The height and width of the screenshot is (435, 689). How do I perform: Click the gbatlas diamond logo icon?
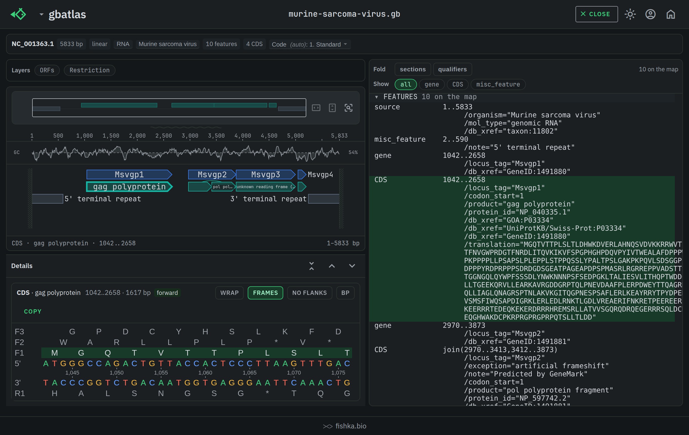(x=18, y=14)
